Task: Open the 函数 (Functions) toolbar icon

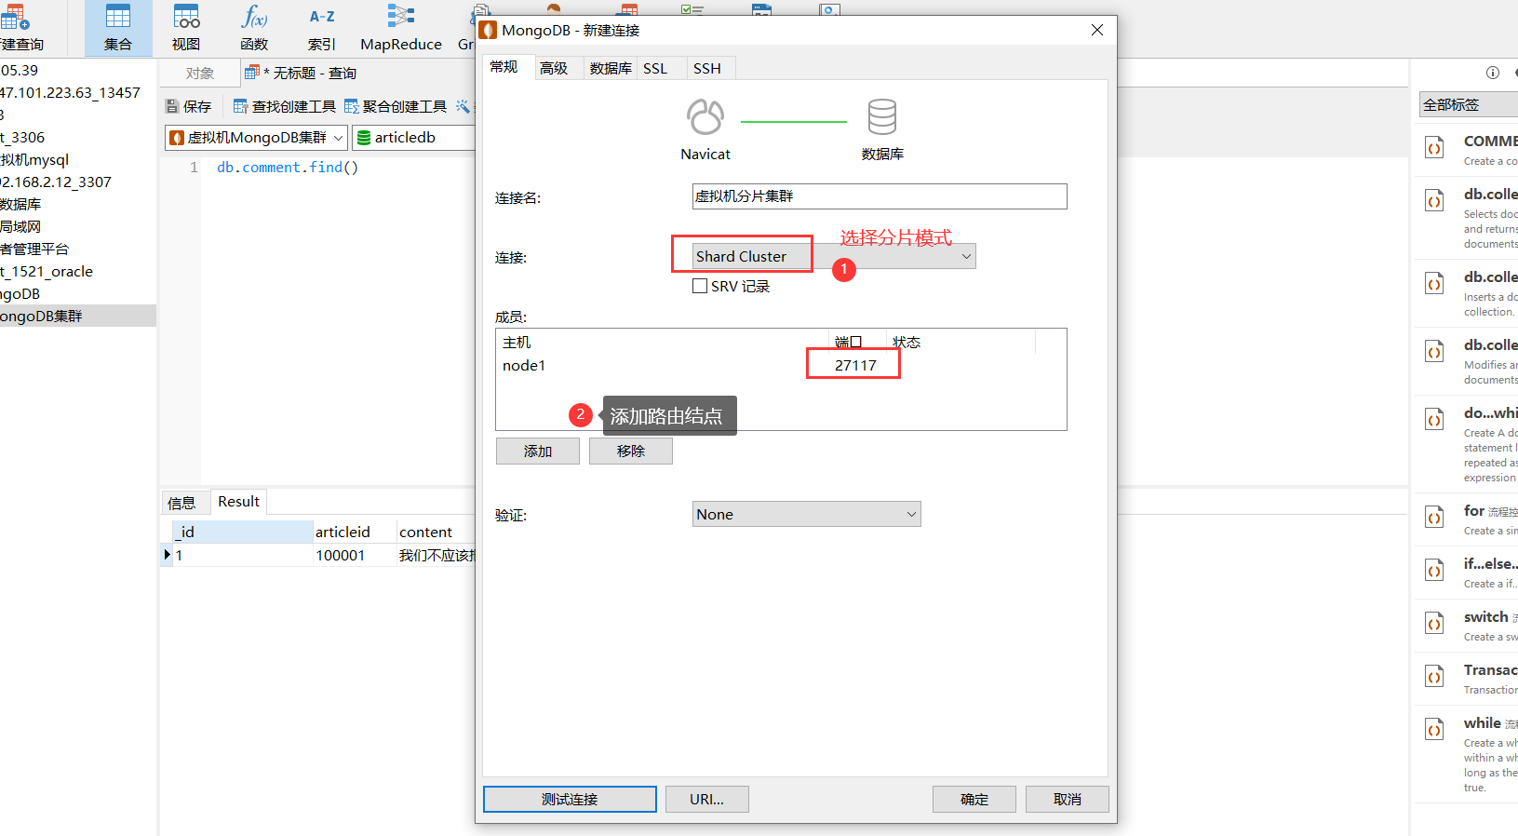Action: [x=254, y=28]
